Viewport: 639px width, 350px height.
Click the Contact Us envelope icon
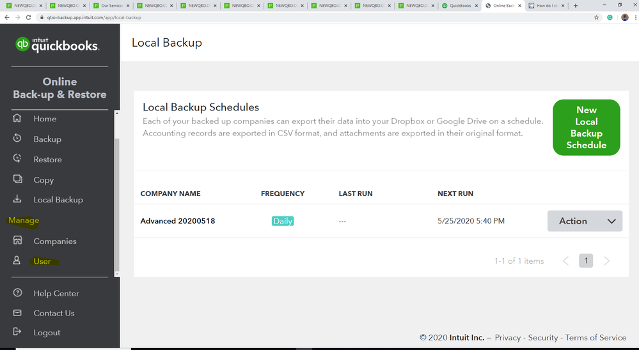coord(17,312)
